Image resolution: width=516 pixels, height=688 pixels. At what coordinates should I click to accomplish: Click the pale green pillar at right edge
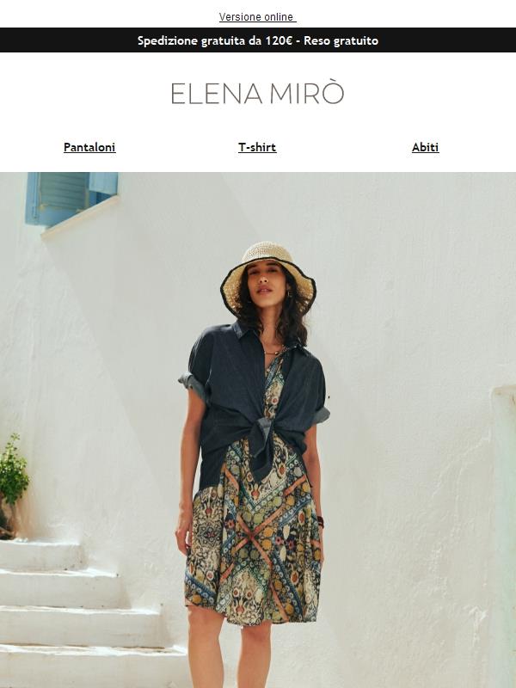pyautogui.click(x=504, y=535)
